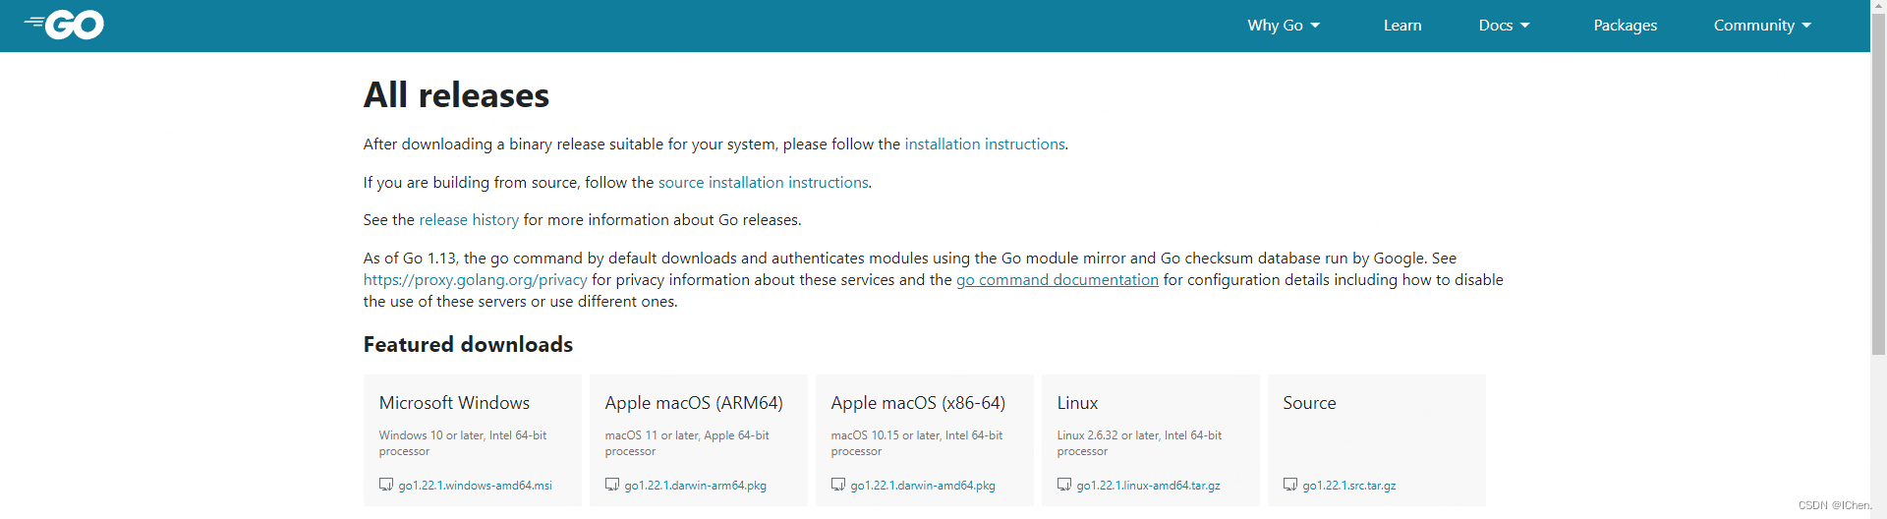Click download icon beside go1.22.1.darwin-amd64.pkg
Screen dimensions: 1887x519
point(838,485)
